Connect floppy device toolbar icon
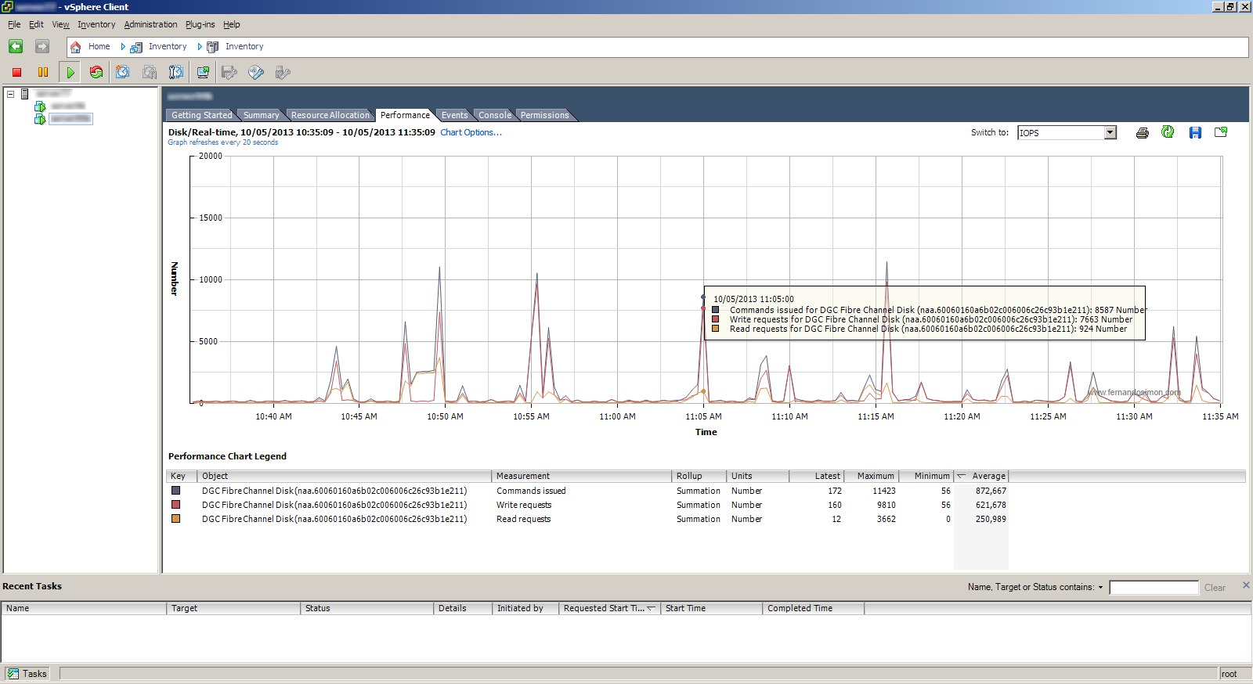This screenshot has height=684, width=1253. (x=229, y=73)
